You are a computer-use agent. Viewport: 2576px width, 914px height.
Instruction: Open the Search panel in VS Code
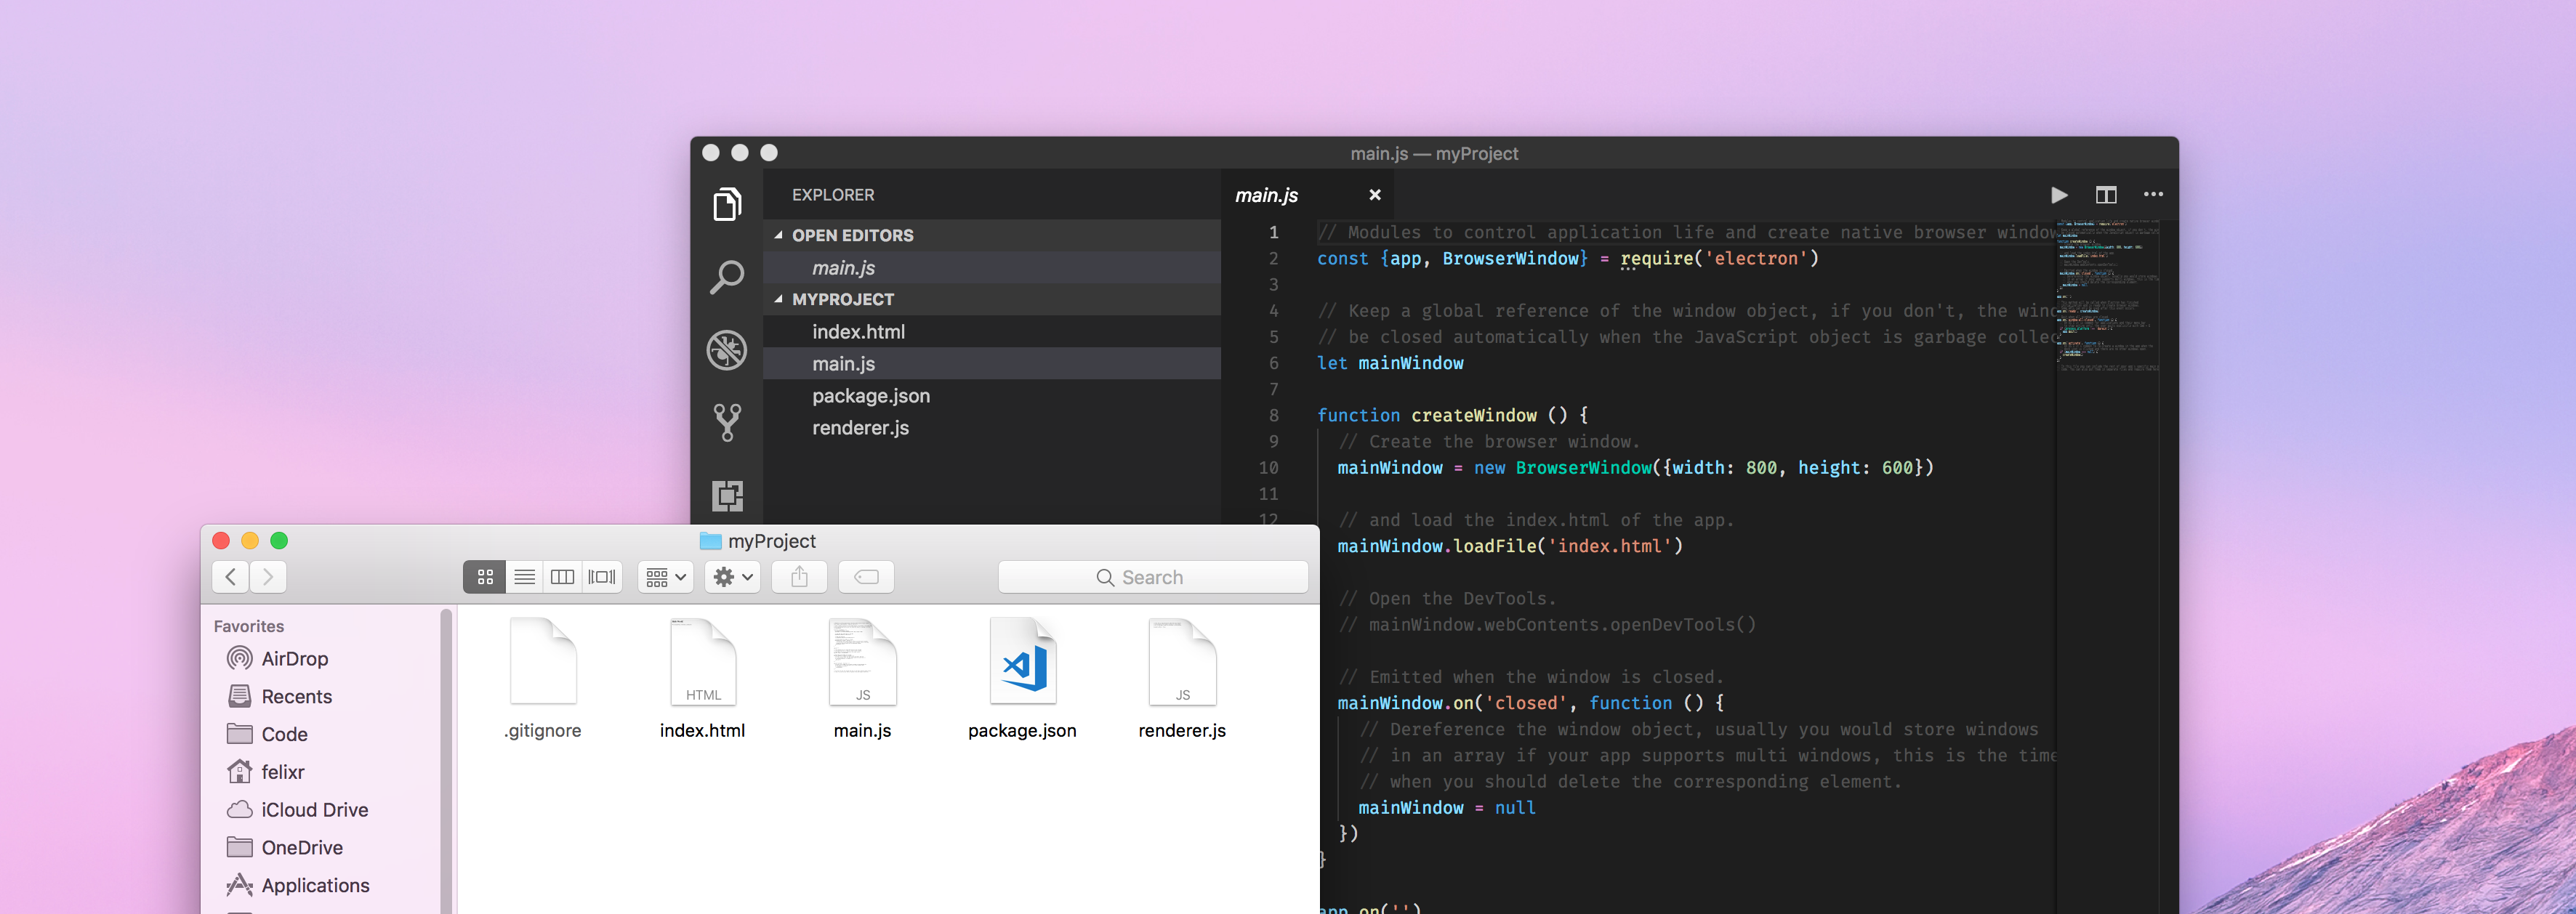click(727, 277)
